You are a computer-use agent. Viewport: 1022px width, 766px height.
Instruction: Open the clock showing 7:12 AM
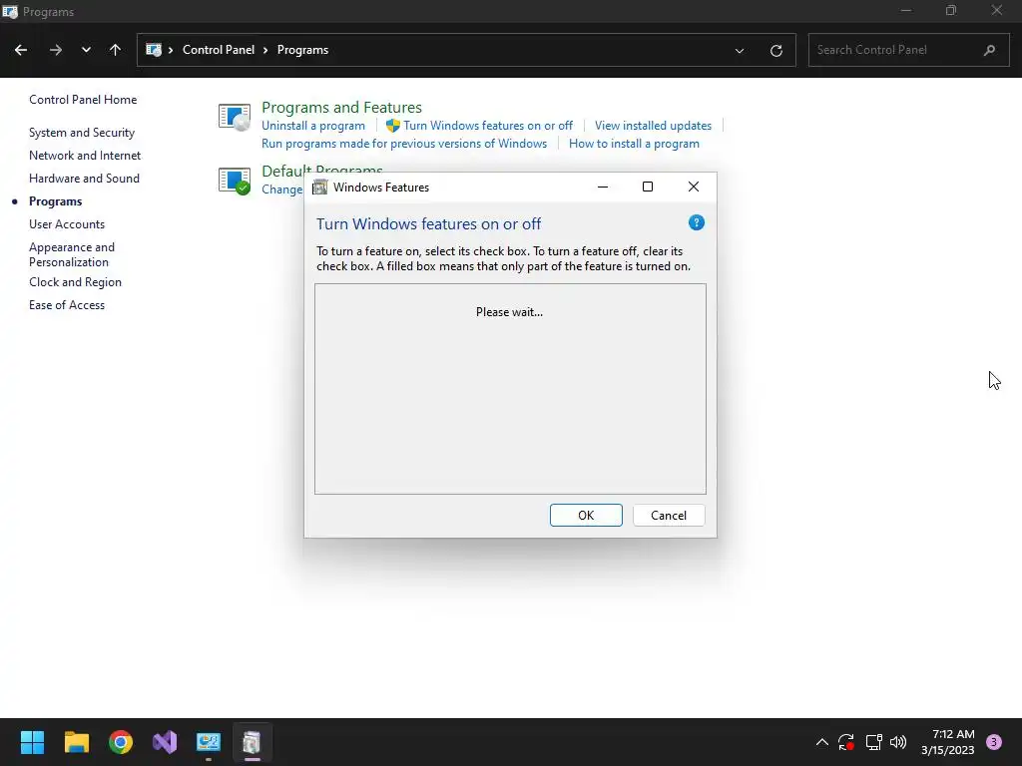click(x=948, y=742)
